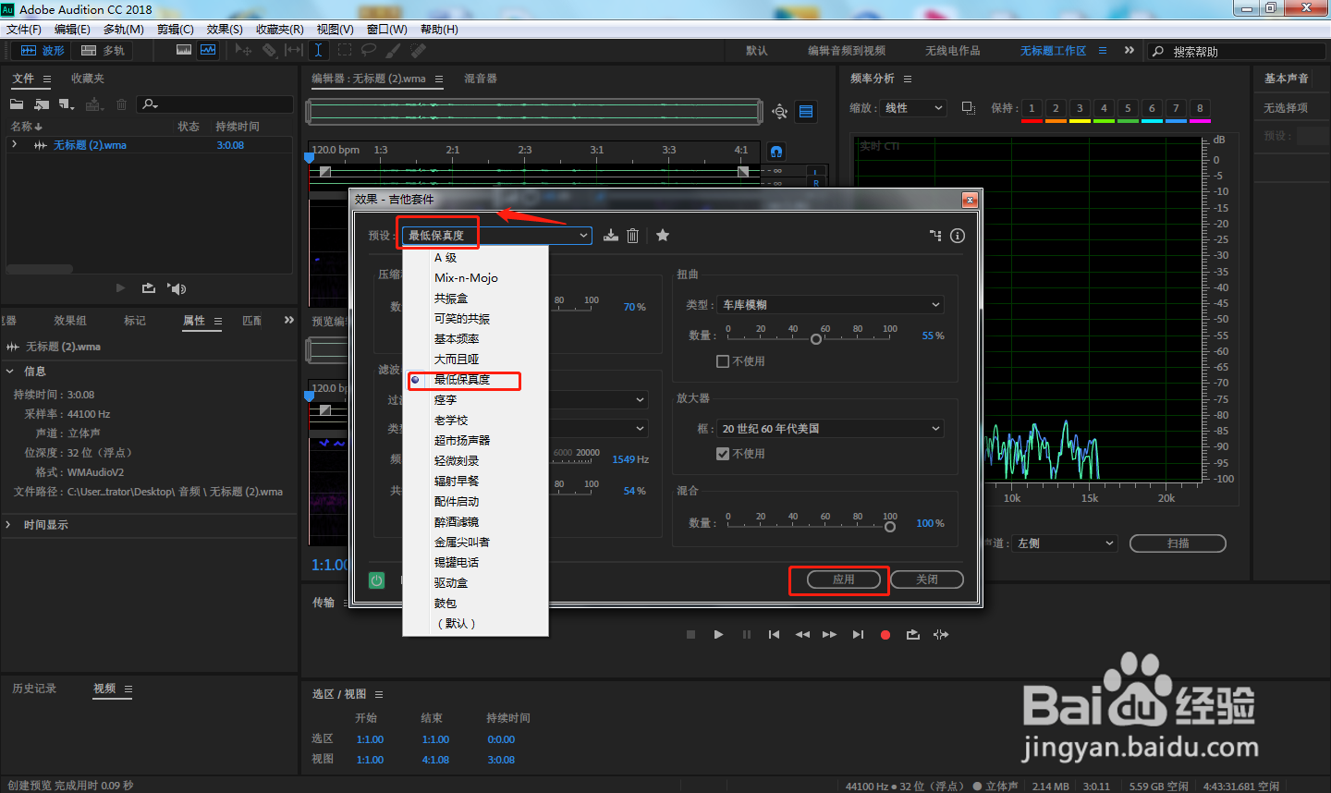
Task: Click new file icon in Files panel
Action: 67,104
